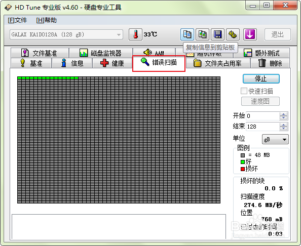301x246 pixels.
Task: Select the 错误扫描 tab
Action: coord(159,63)
